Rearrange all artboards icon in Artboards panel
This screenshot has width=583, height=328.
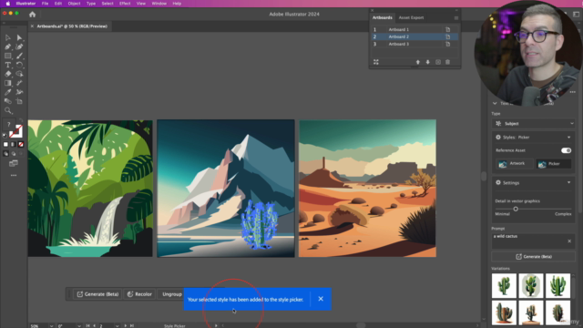[376, 62]
